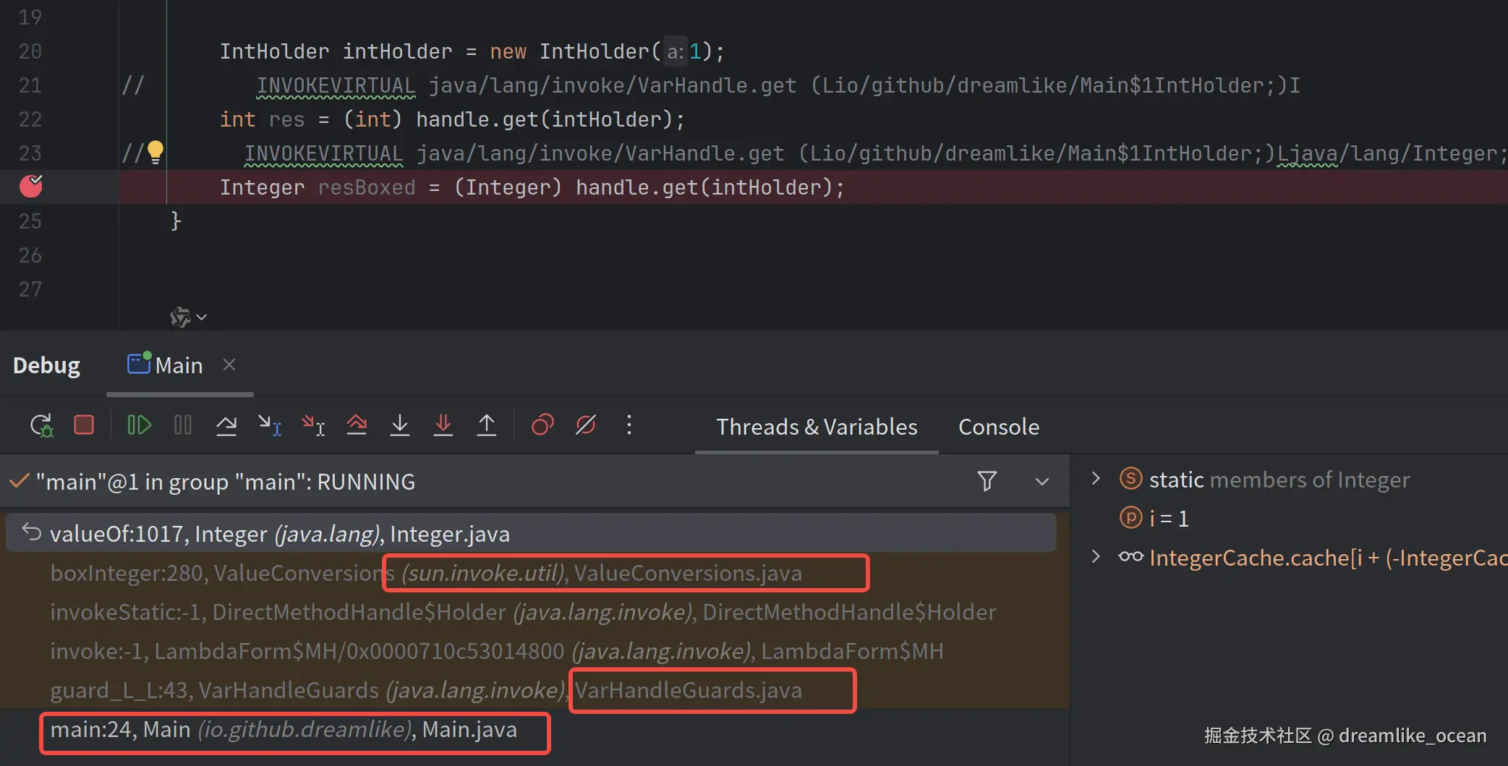Open the lightbulb quick-fix on line 23
This screenshot has width=1508, height=766.
[x=156, y=152]
